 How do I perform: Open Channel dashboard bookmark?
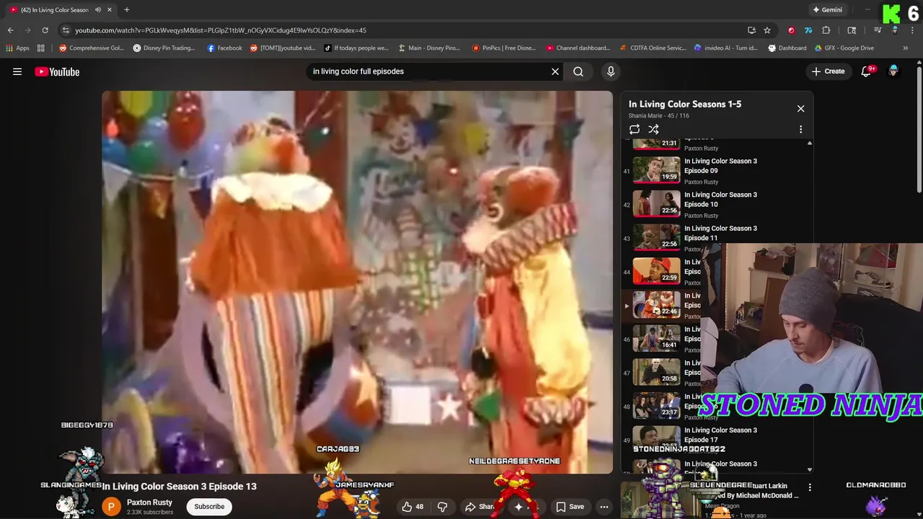pos(578,48)
